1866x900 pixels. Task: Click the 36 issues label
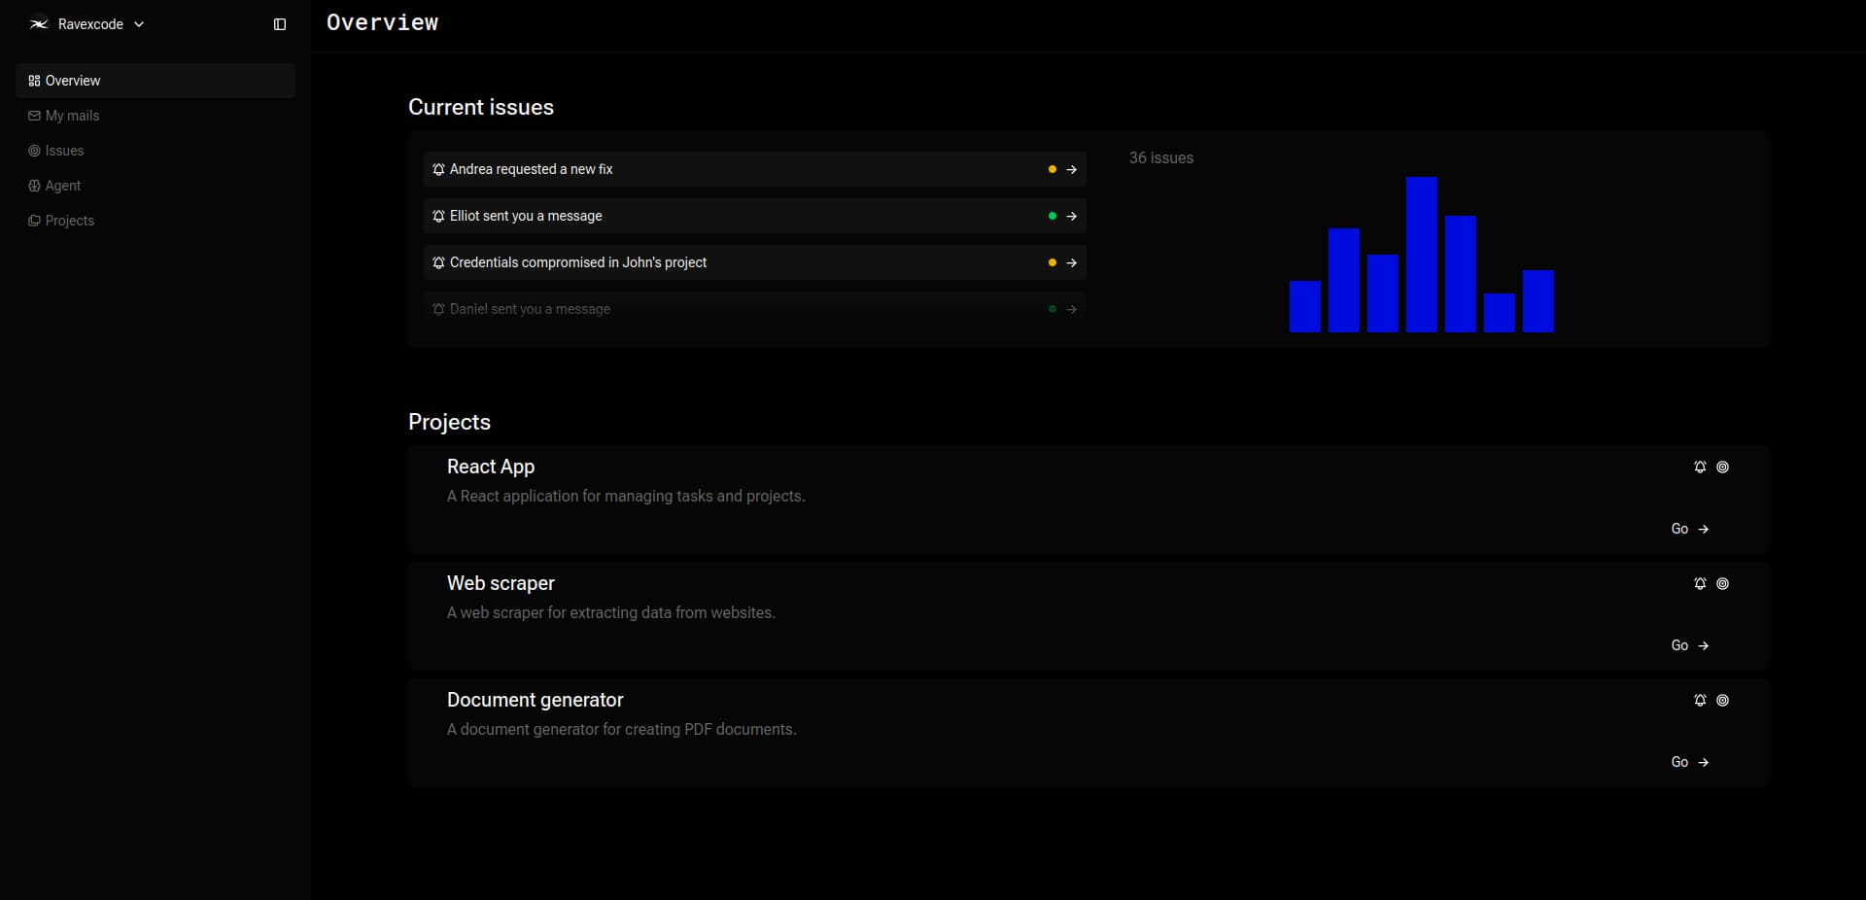[x=1160, y=157]
